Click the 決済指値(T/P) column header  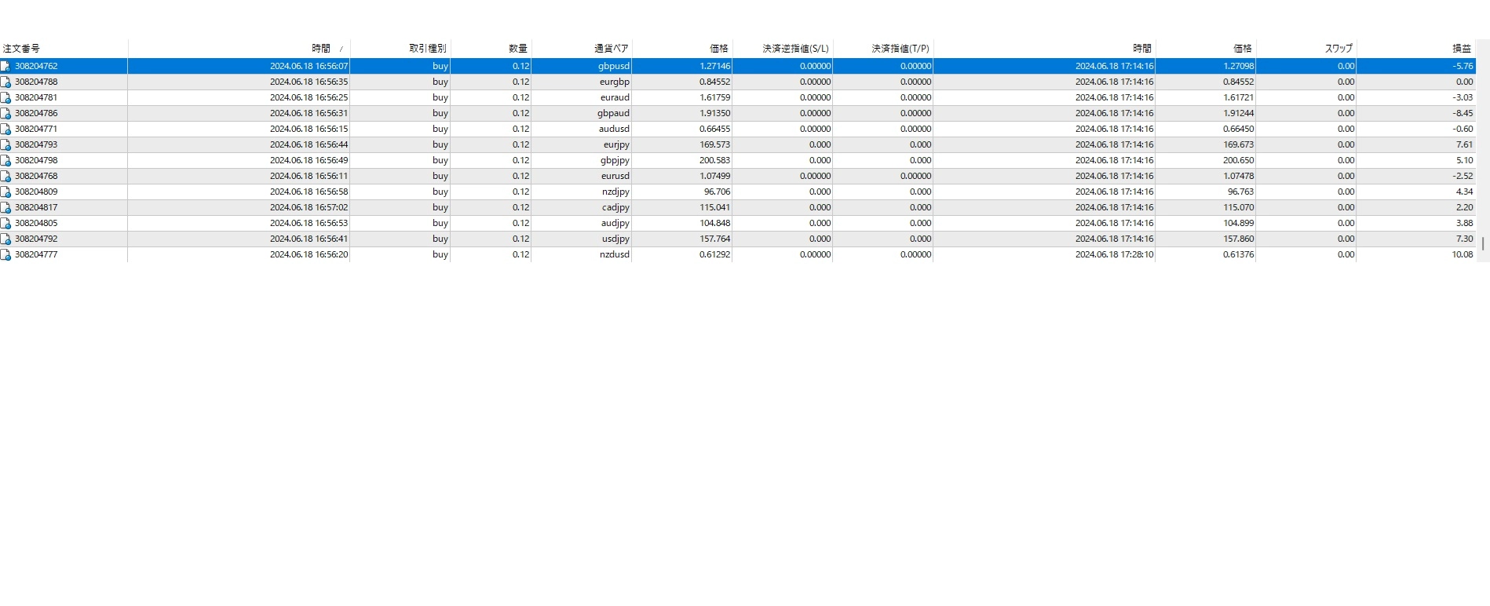click(900, 49)
